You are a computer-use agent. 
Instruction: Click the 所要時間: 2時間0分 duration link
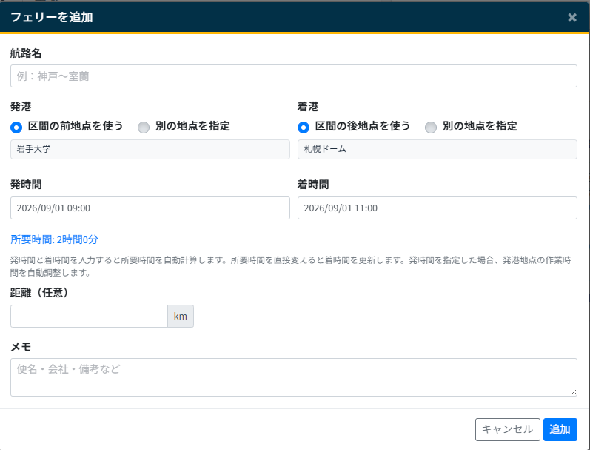[x=54, y=239]
